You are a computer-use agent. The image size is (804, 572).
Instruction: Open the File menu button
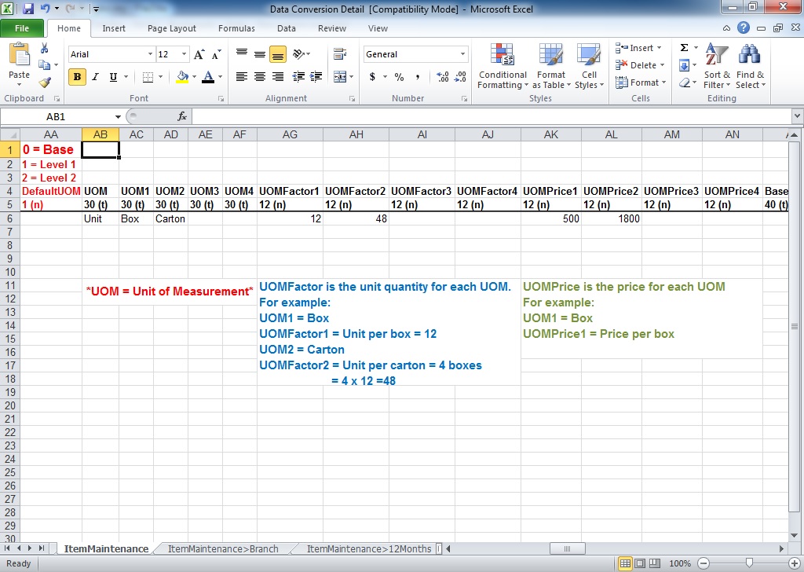pos(22,28)
